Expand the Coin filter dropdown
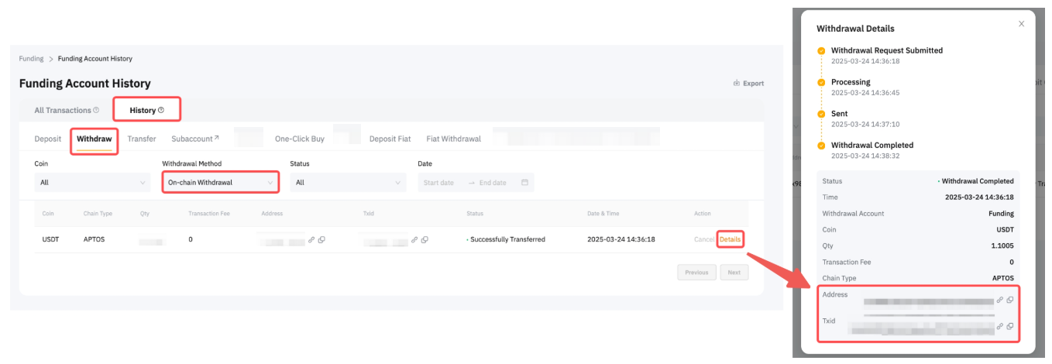This screenshot has width=1052, height=364. click(92, 183)
